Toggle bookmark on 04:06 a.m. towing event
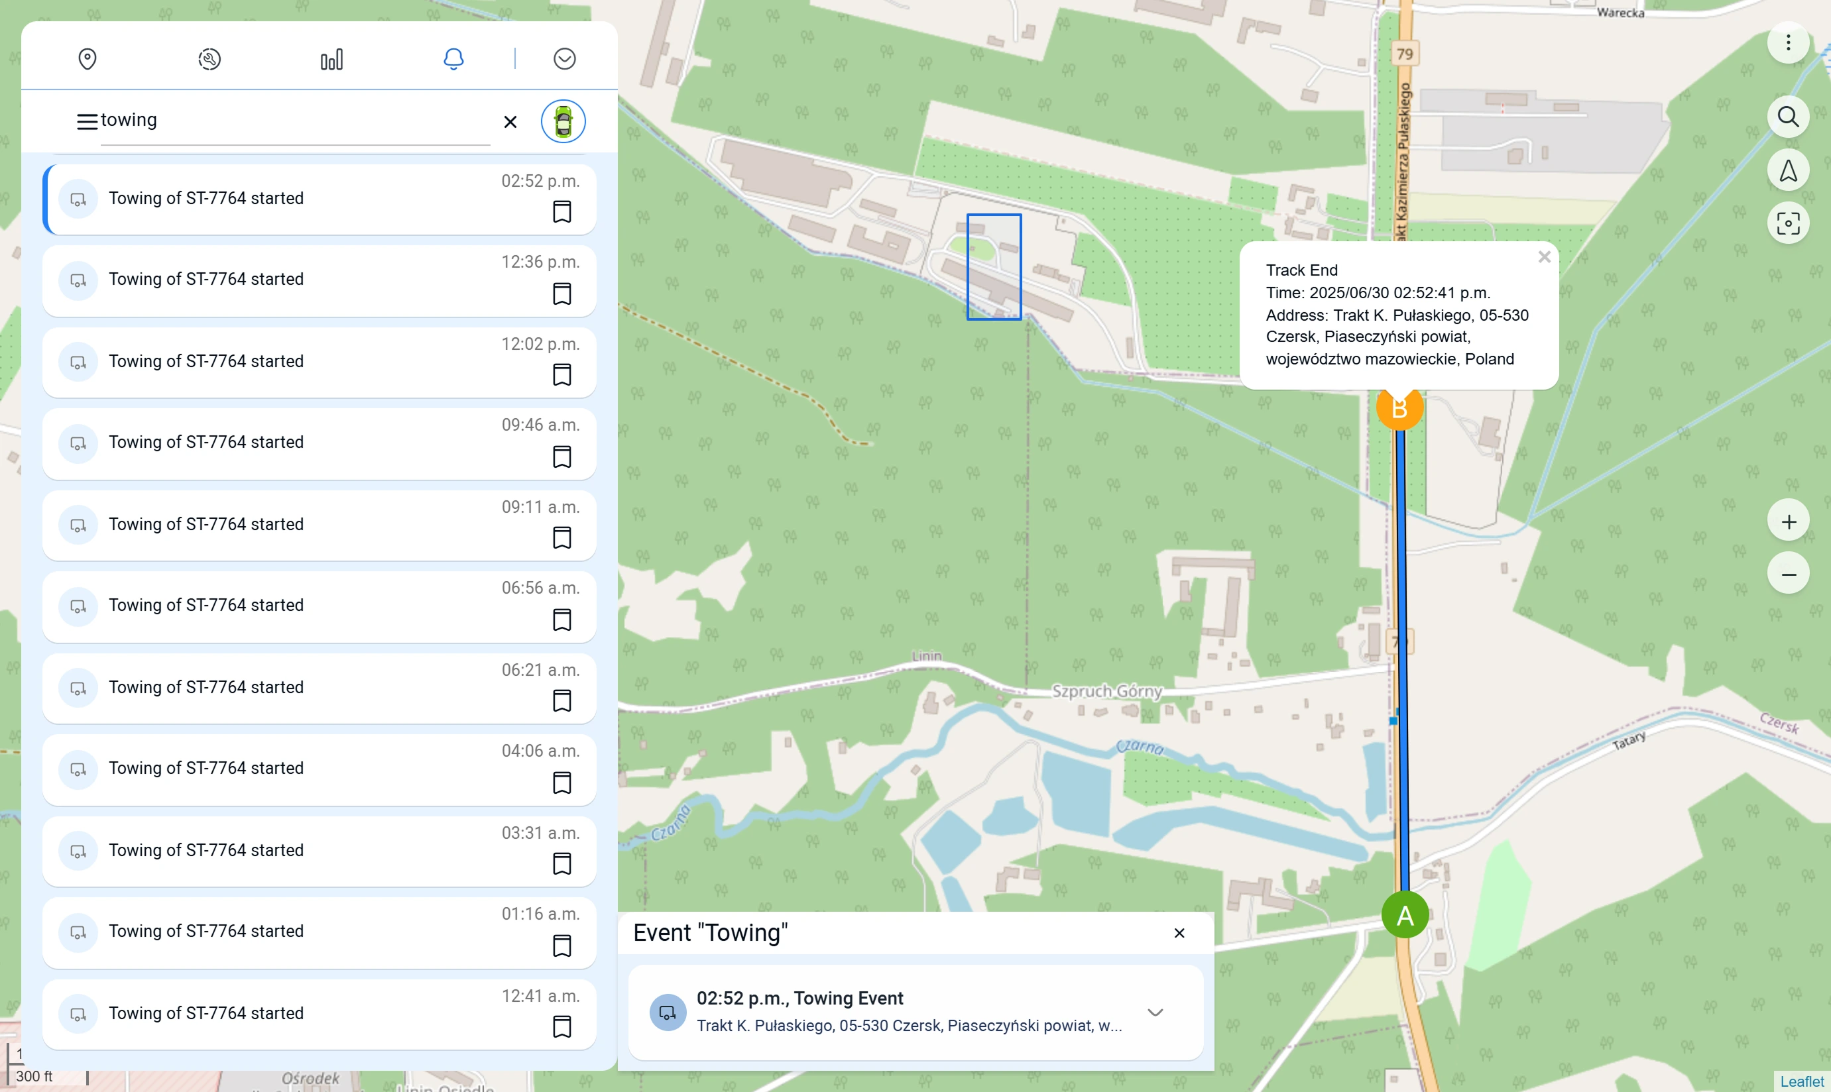 [561, 782]
